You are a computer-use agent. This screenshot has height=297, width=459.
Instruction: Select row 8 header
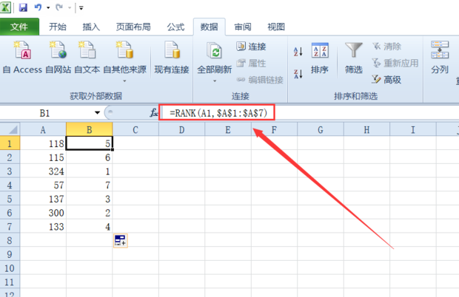pyautogui.click(x=10, y=240)
